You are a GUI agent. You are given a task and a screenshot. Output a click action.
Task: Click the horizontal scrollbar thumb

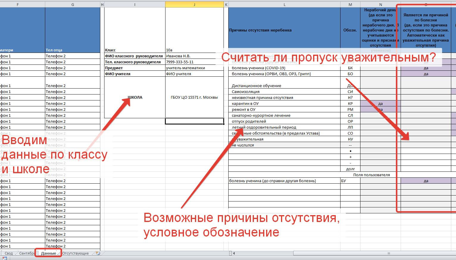click(x=388, y=253)
